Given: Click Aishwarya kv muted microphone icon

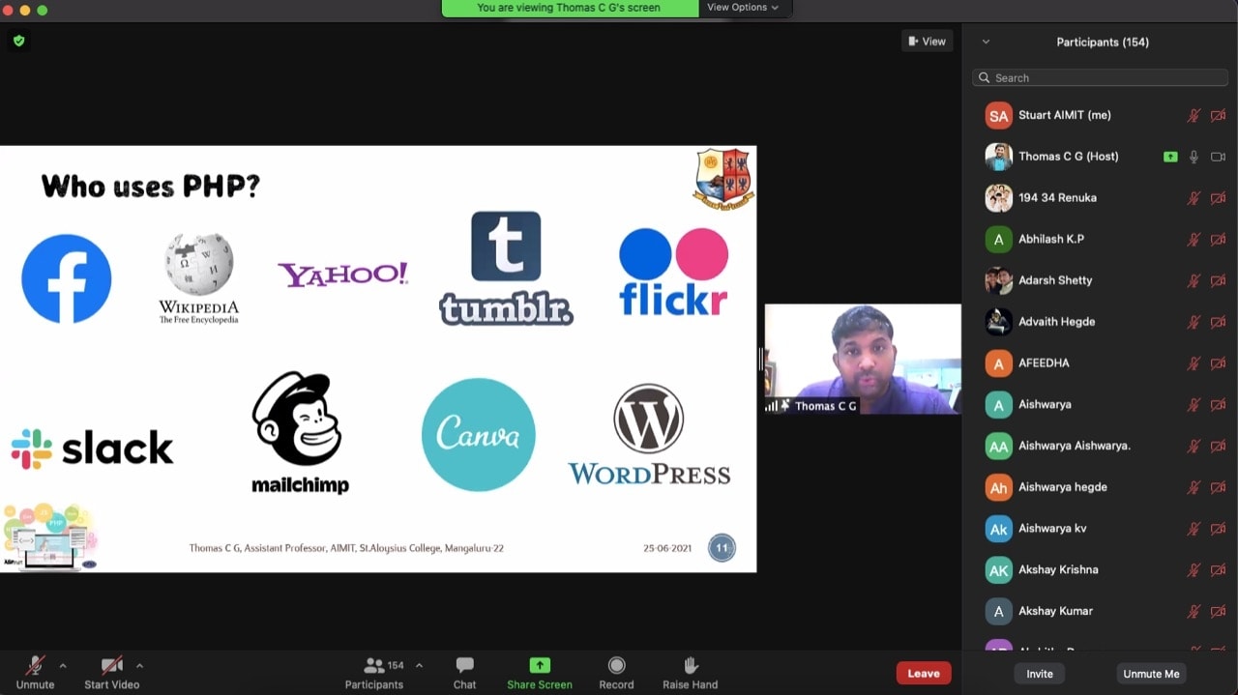Looking at the screenshot, I should [x=1194, y=529].
